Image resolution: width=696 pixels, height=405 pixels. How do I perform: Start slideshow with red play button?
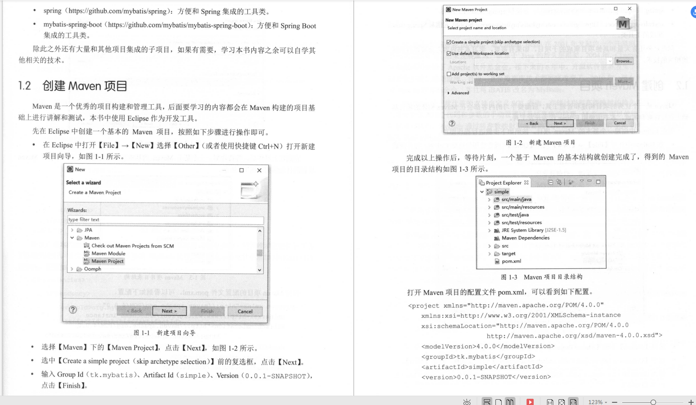pyautogui.click(x=530, y=402)
